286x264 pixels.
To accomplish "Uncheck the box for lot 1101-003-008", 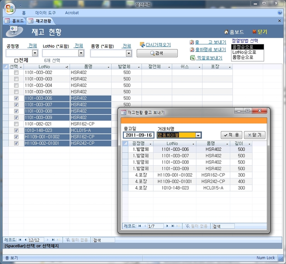I will point(16,111).
